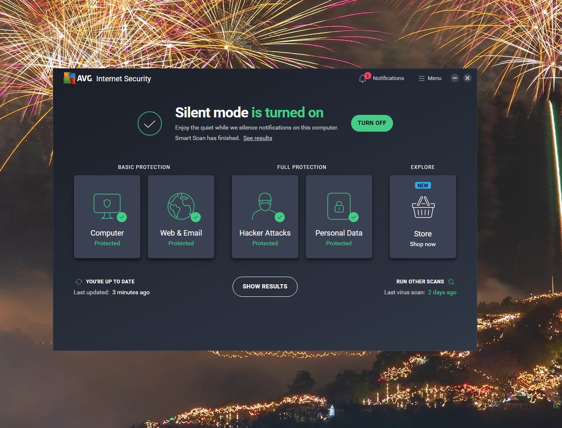Turn off Silent mode
Image resolution: width=562 pixels, height=428 pixels.
click(x=372, y=123)
